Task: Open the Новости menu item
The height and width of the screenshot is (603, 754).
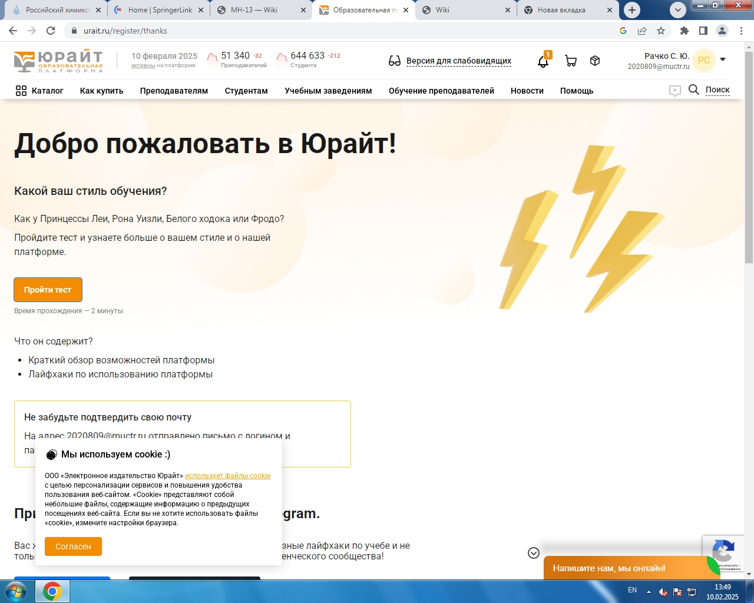Action: click(x=527, y=91)
